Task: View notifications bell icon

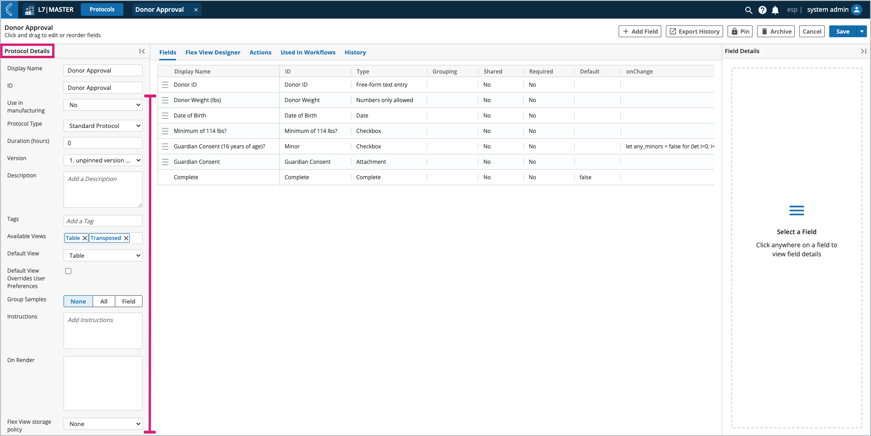Action: click(775, 10)
